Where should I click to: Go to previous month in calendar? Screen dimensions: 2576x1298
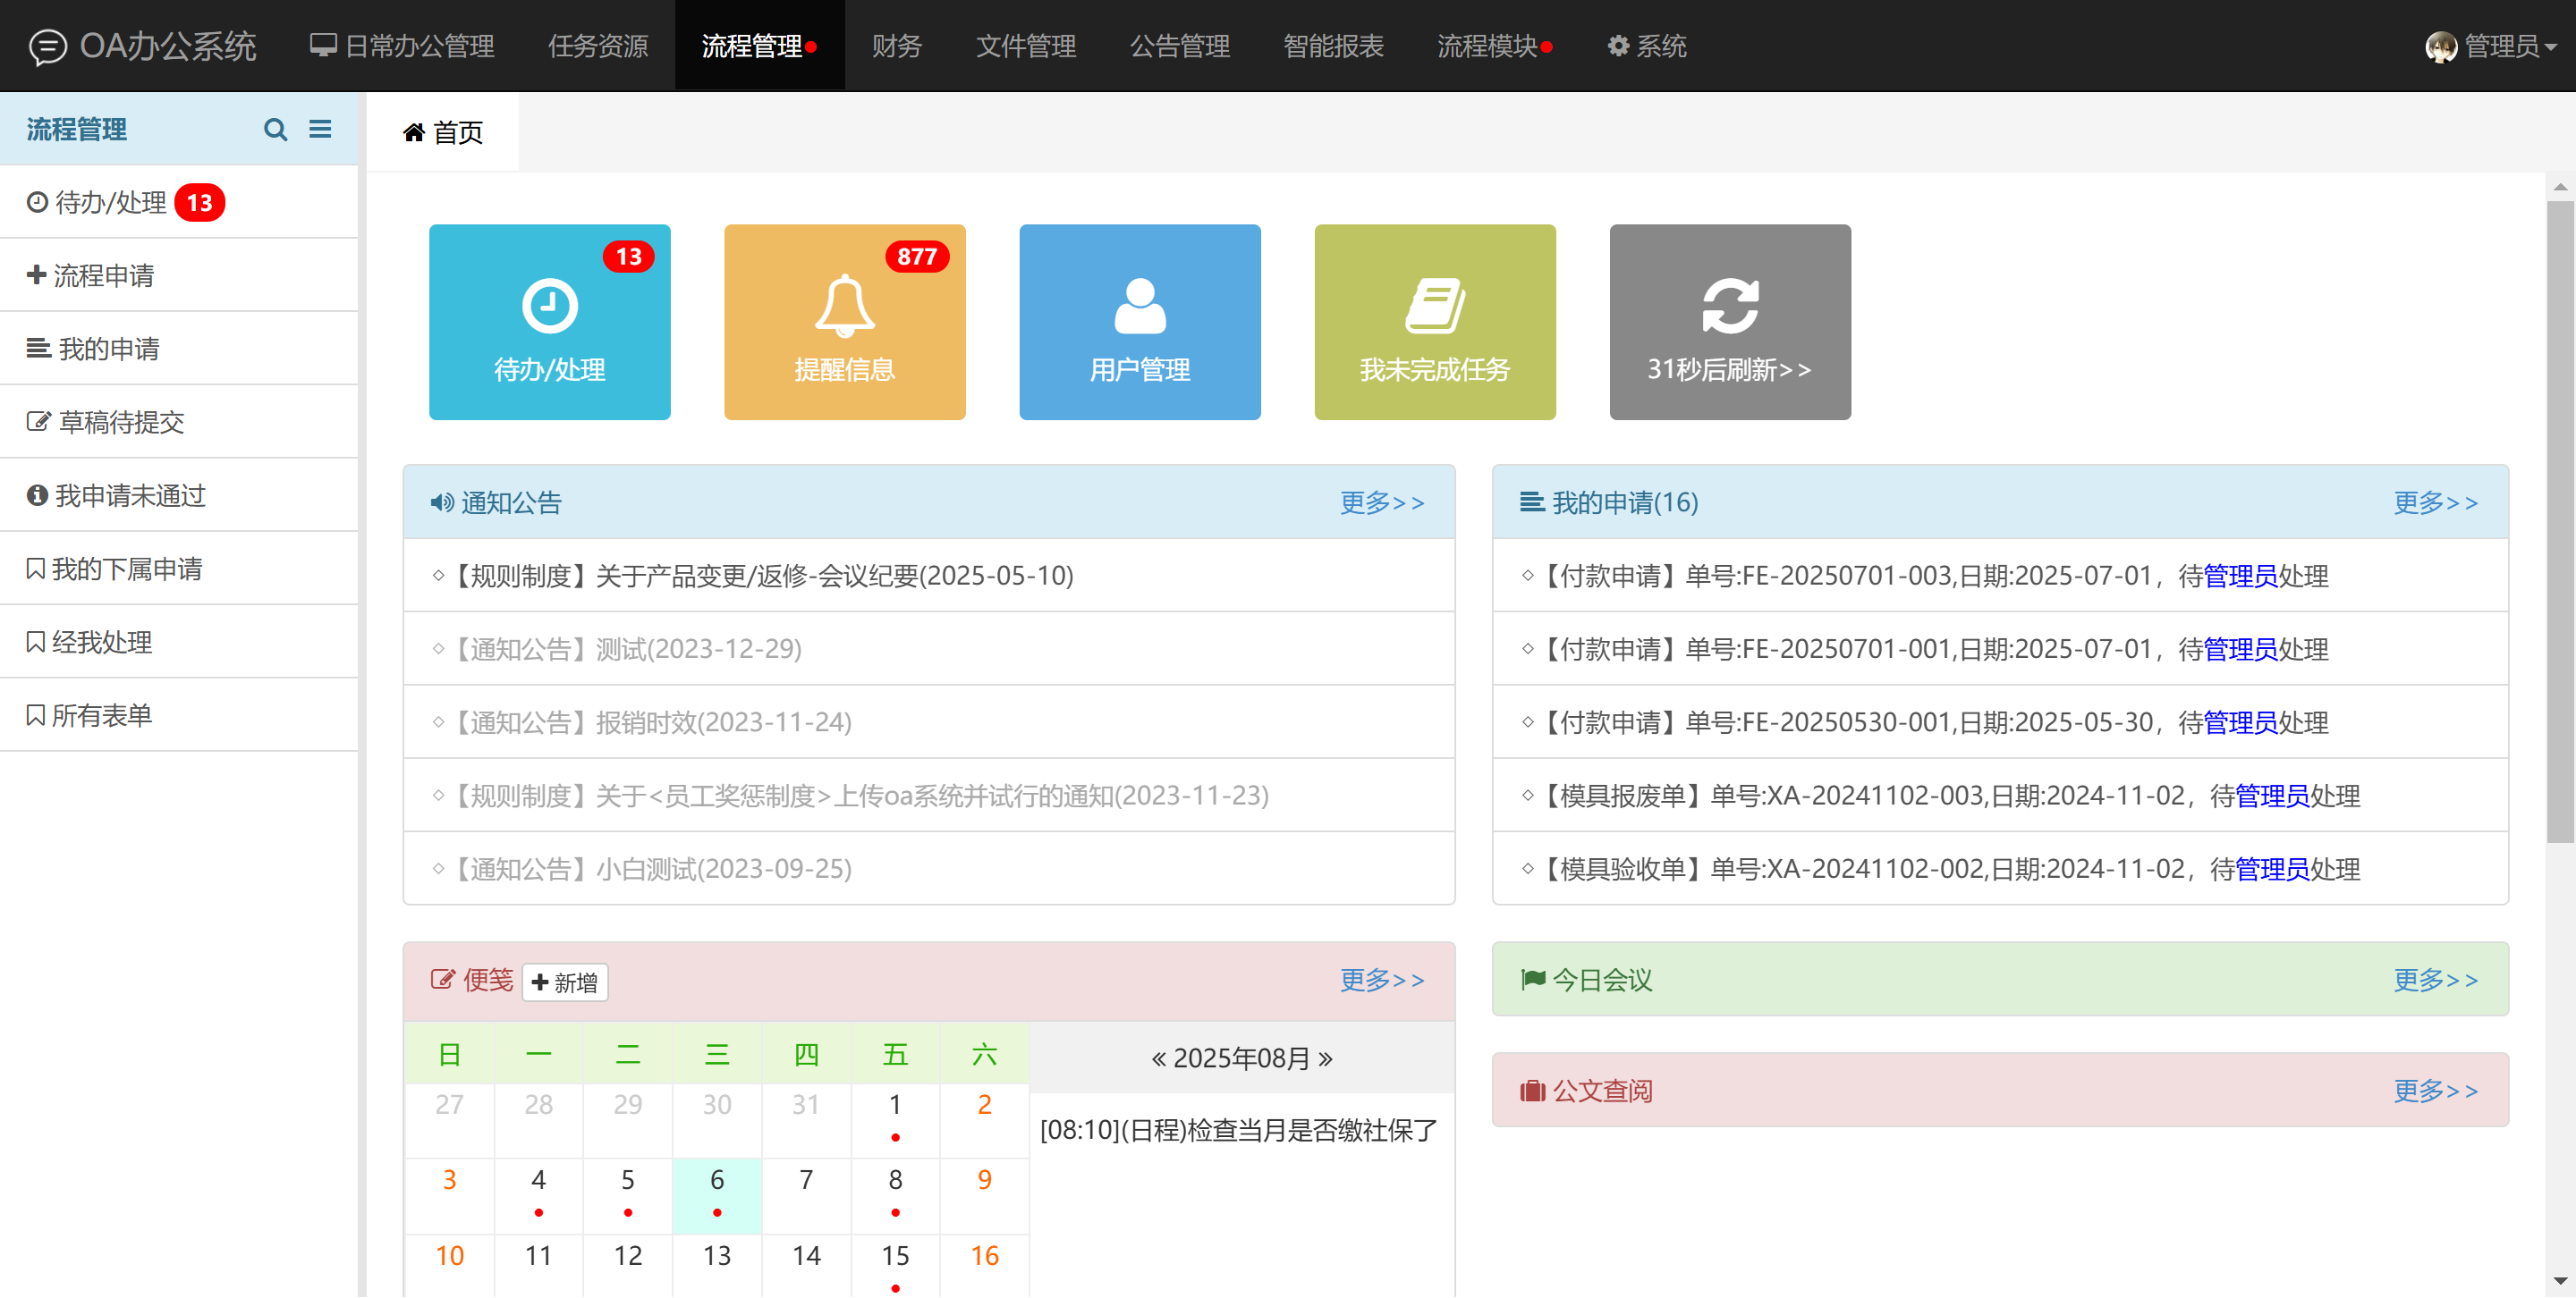(x=1158, y=1058)
